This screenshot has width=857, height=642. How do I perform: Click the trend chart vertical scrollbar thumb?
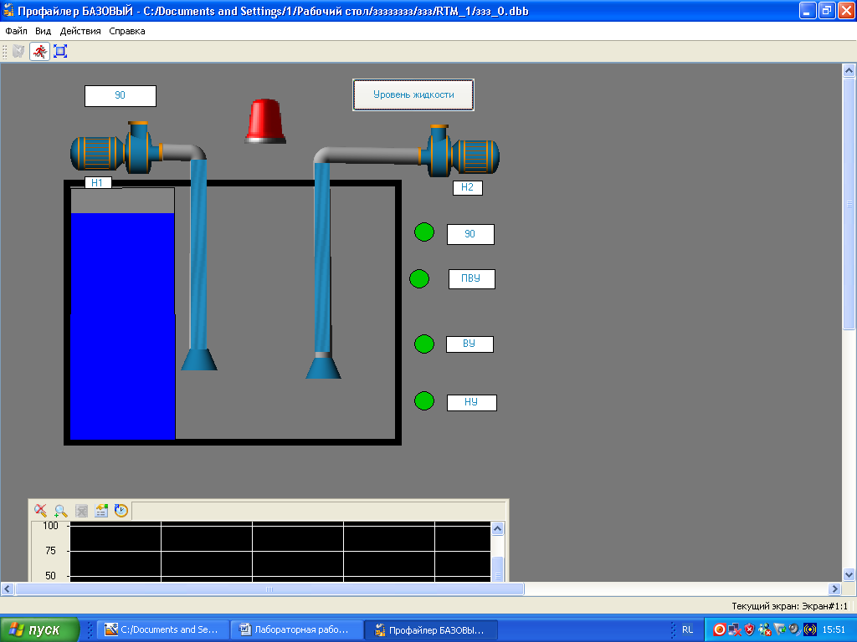pyautogui.click(x=497, y=568)
